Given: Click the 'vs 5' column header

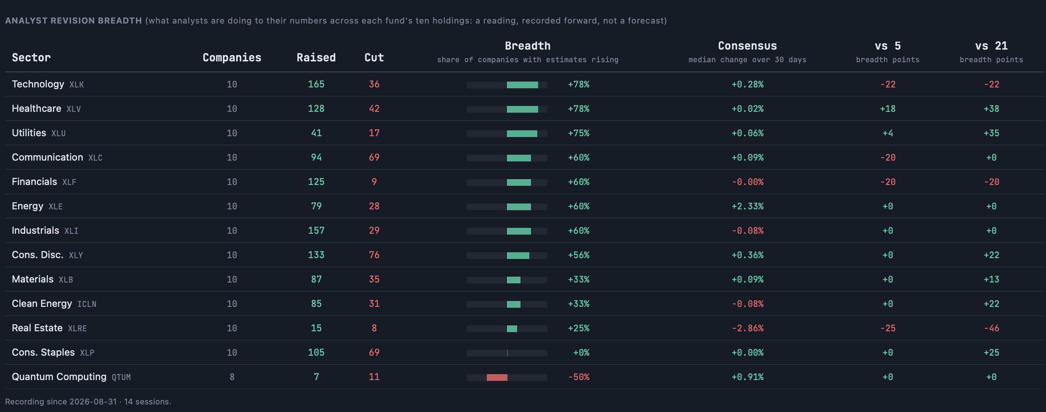Looking at the screenshot, I should [x=888, y=46].
